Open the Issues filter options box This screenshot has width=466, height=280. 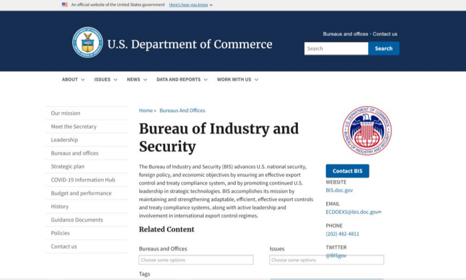327,260
